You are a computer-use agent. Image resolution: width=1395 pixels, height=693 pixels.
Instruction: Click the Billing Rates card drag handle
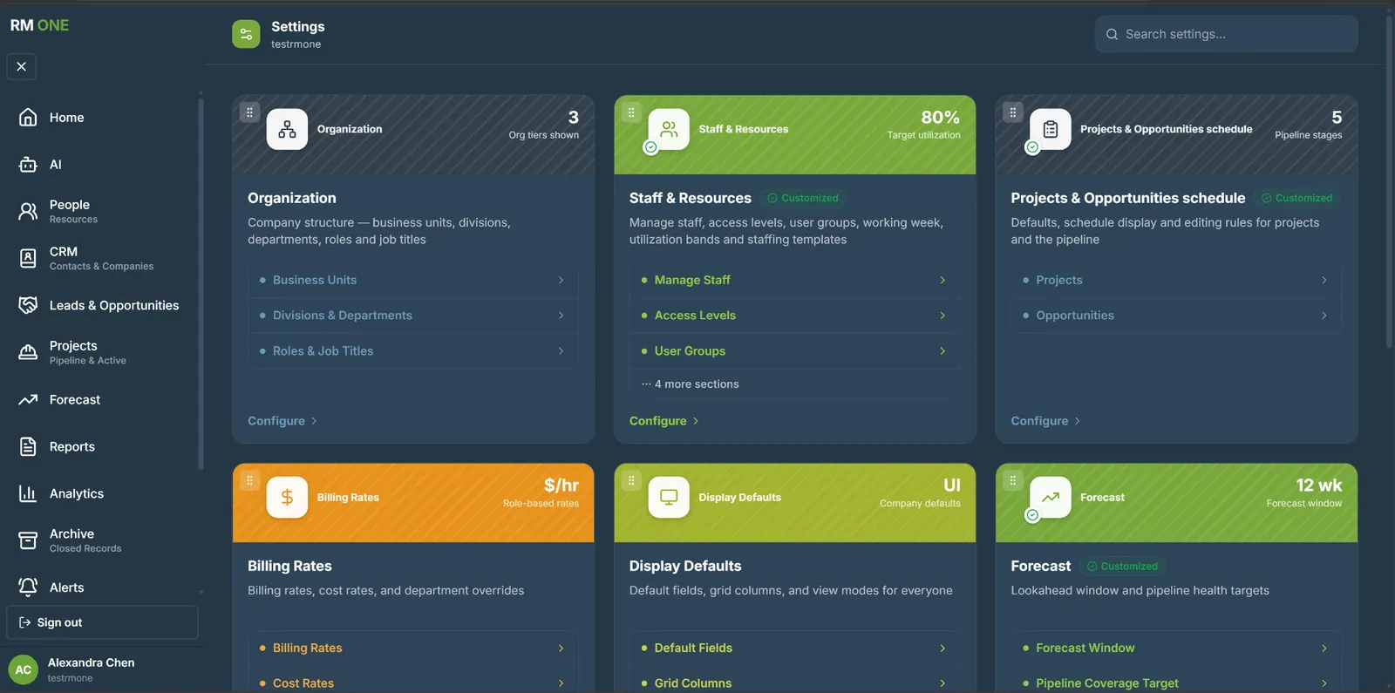(x=249, y=480)
